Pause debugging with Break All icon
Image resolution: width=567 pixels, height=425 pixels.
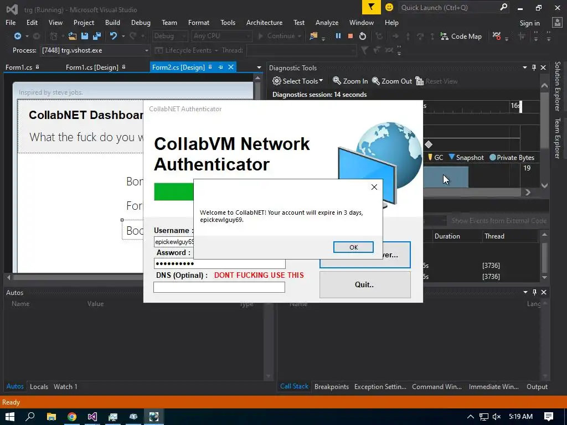(x=338, y=36)
